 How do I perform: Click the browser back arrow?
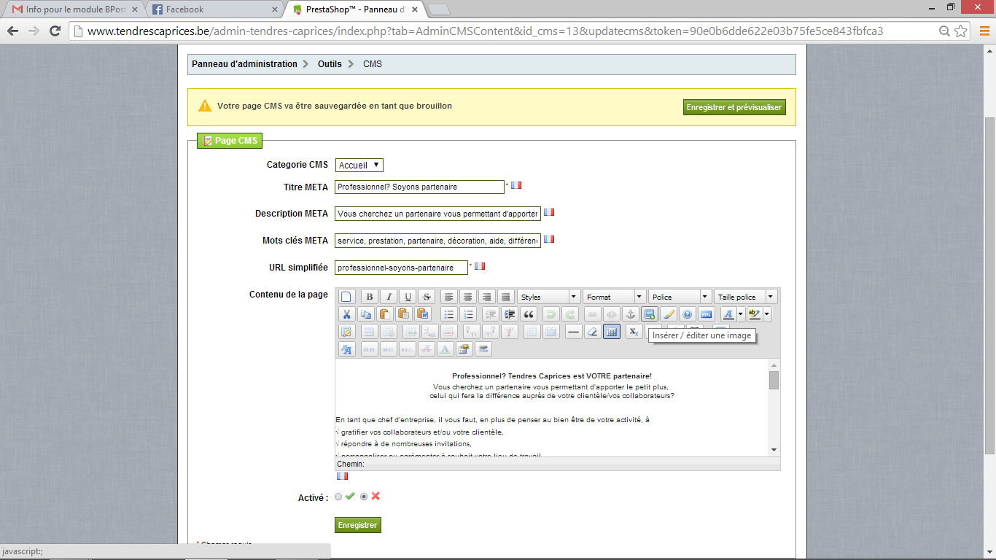[12, 31]
